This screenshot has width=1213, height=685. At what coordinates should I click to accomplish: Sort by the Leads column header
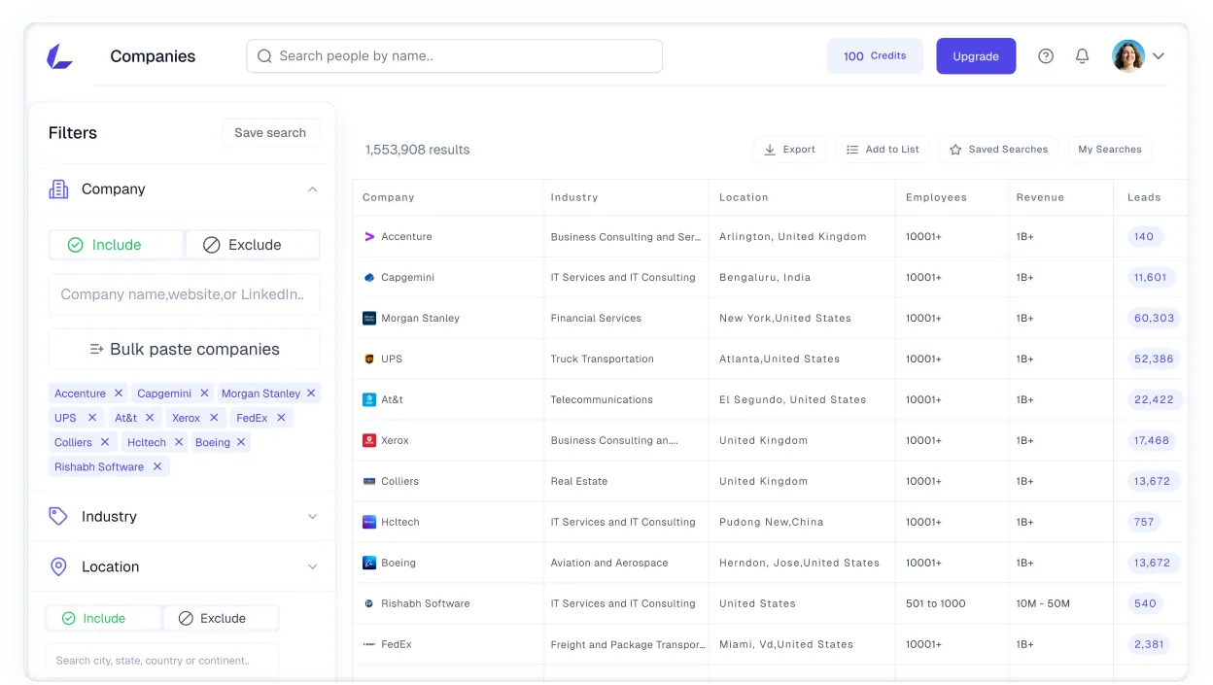pyautogui.click(x=1144, y=197)
